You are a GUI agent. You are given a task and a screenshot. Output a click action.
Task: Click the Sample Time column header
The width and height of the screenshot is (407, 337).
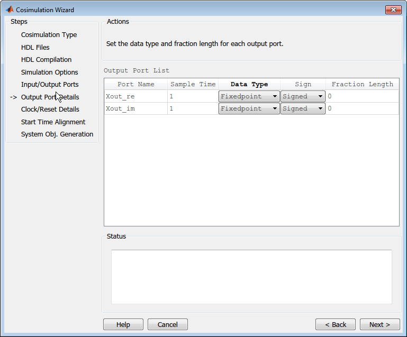point(193,84)
